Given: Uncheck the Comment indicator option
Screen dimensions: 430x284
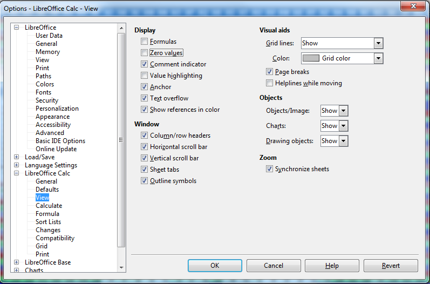Looking at the screenshot, I should 144,64.
